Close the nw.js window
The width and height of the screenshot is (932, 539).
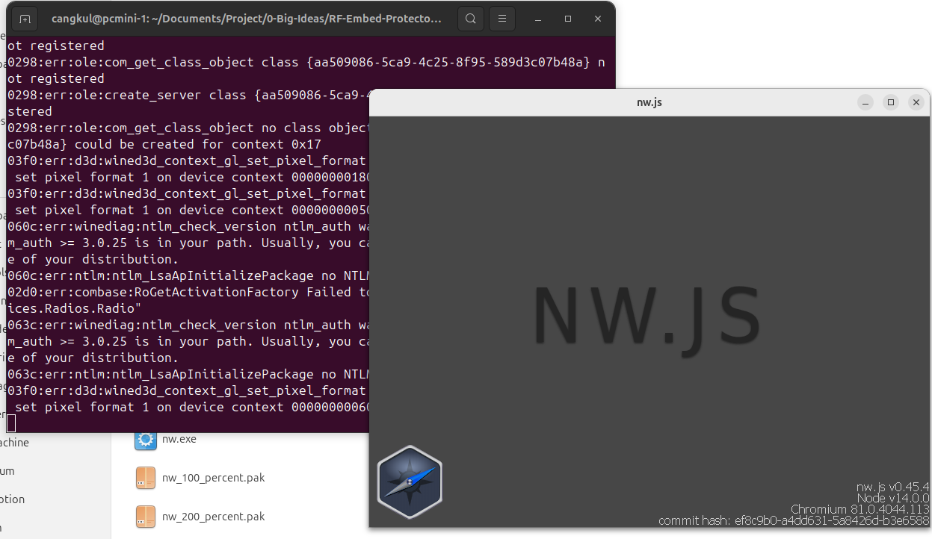916,102
